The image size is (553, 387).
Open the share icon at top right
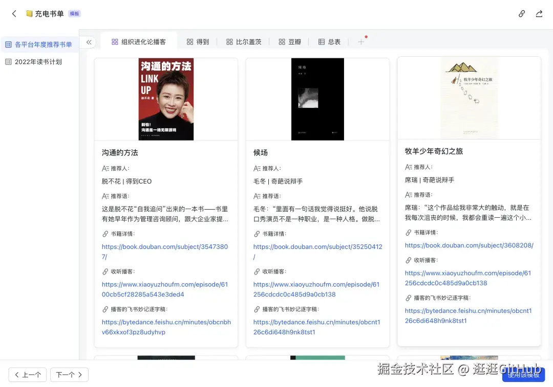pyautogui.click(x=539, y=14)
